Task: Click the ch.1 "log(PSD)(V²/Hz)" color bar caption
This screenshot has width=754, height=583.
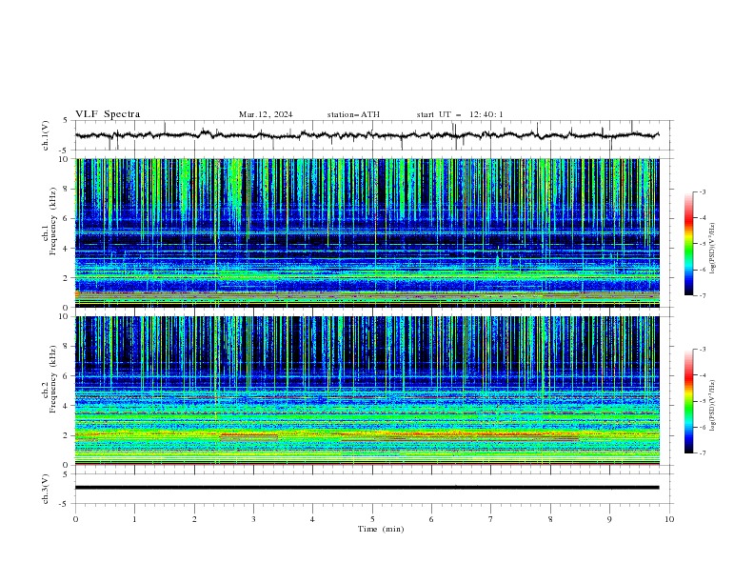Action: pos(714,249)
